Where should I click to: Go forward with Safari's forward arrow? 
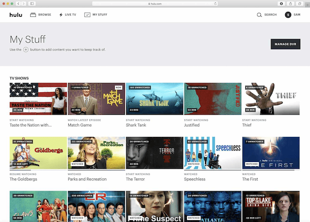tap(24, 4)
